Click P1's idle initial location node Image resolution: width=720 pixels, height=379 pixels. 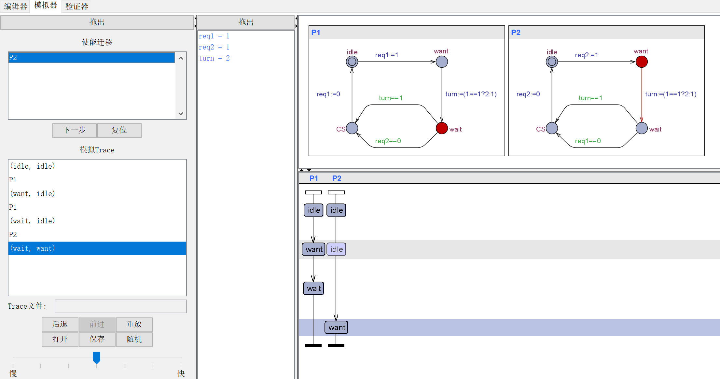coord(352,62)
